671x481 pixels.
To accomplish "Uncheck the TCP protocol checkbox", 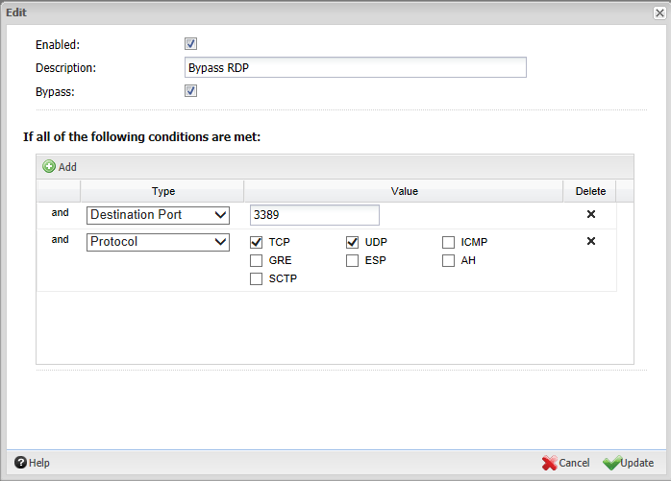I will click(x=257, y=242).
